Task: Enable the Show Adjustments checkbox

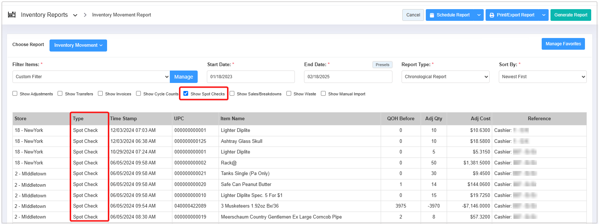Action: pyautogui.click(x=15, y=94)
